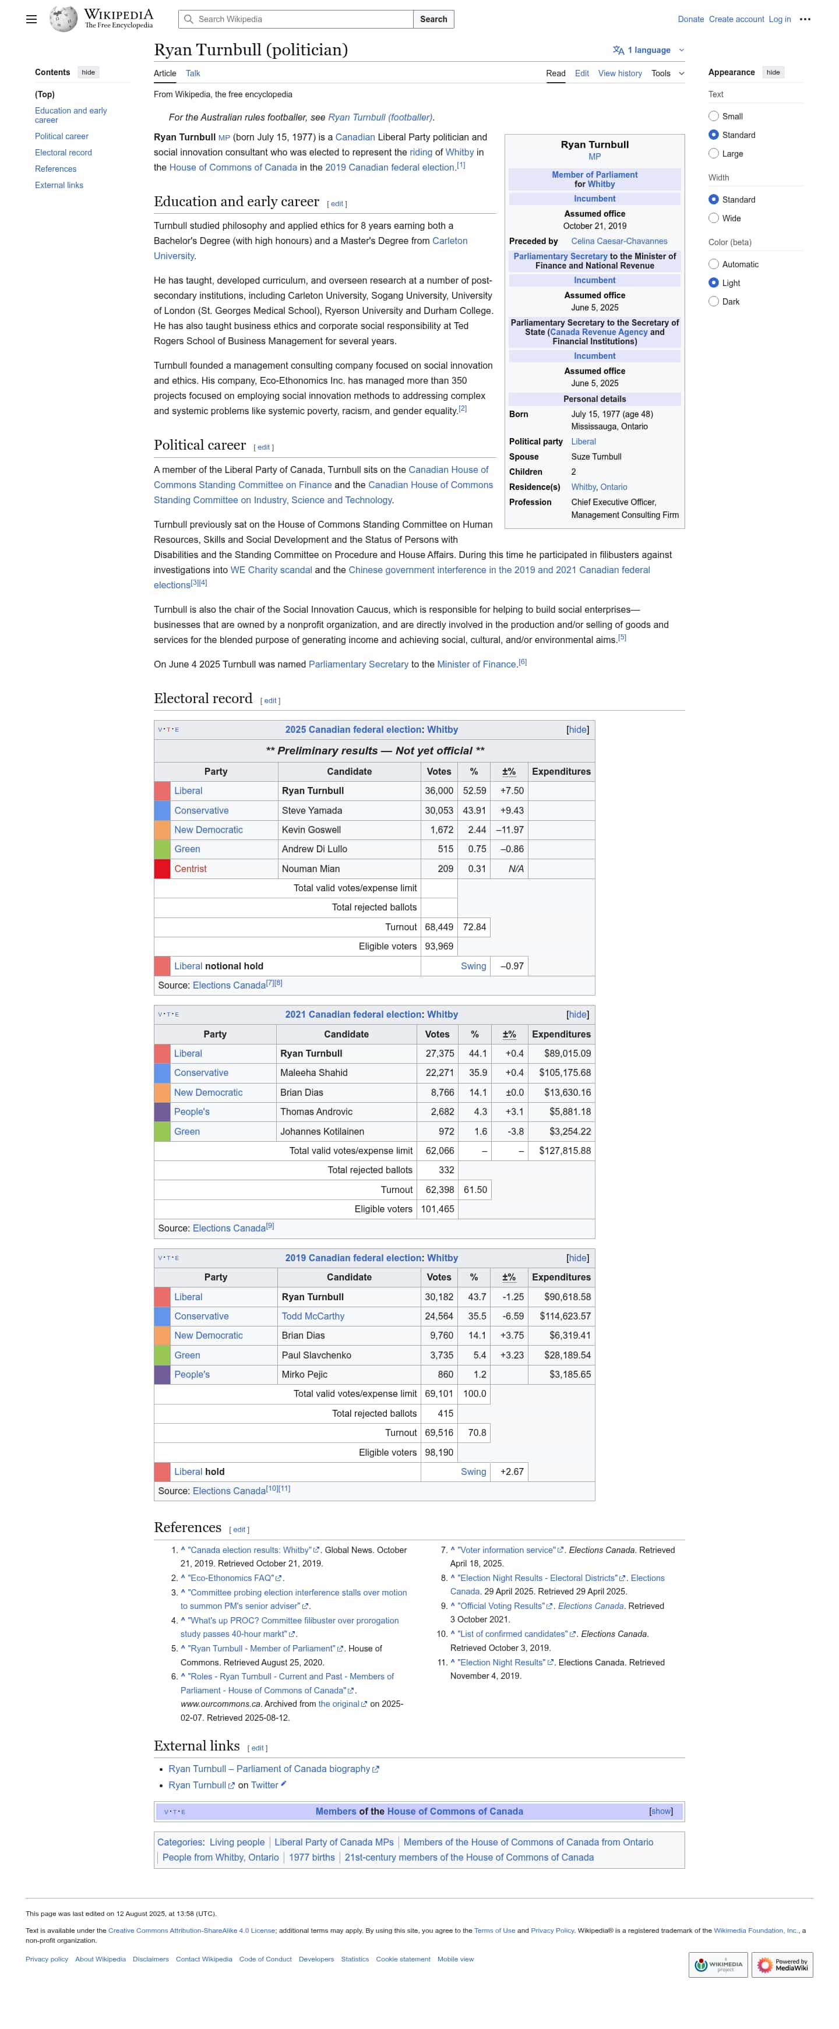Image resolution: width=839 pixels, height=2029 pixels.
Task: Open Eco-Ethonomics FAQ reference link
Action: coord(234,1578)
